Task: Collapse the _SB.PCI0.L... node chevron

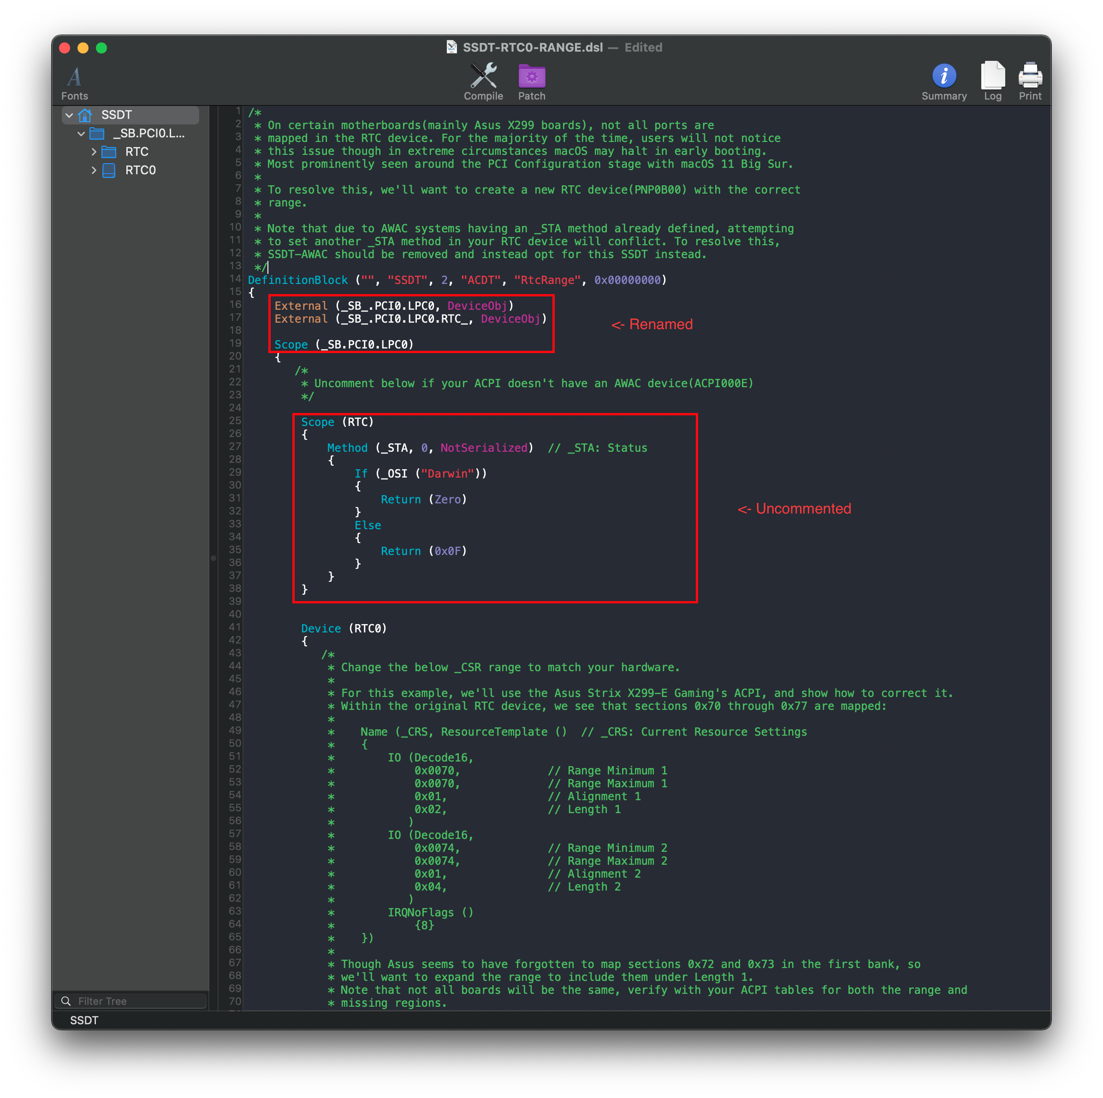Action: point(82,134)
